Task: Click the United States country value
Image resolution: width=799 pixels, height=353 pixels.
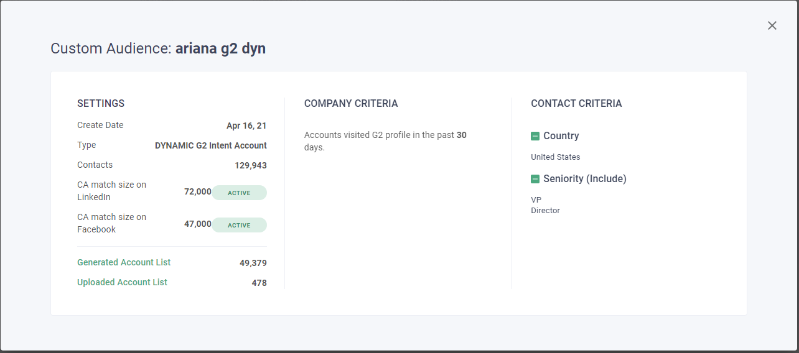Action: 555,157
